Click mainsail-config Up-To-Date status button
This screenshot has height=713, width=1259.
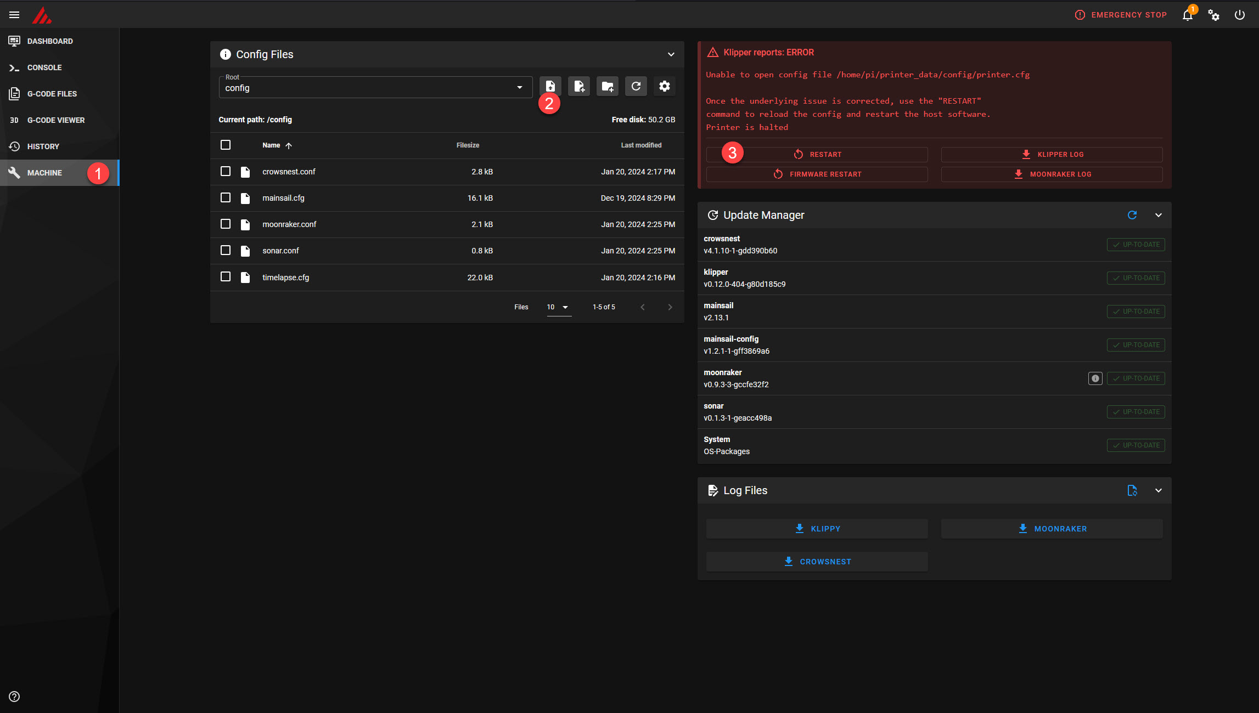pyautogui.click(x=1136, y=345)
